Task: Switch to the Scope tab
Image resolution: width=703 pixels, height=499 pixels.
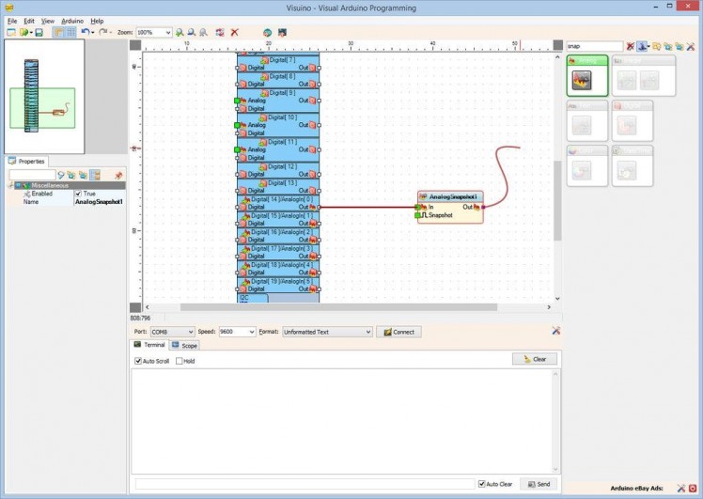Action: tap(184, 346)
